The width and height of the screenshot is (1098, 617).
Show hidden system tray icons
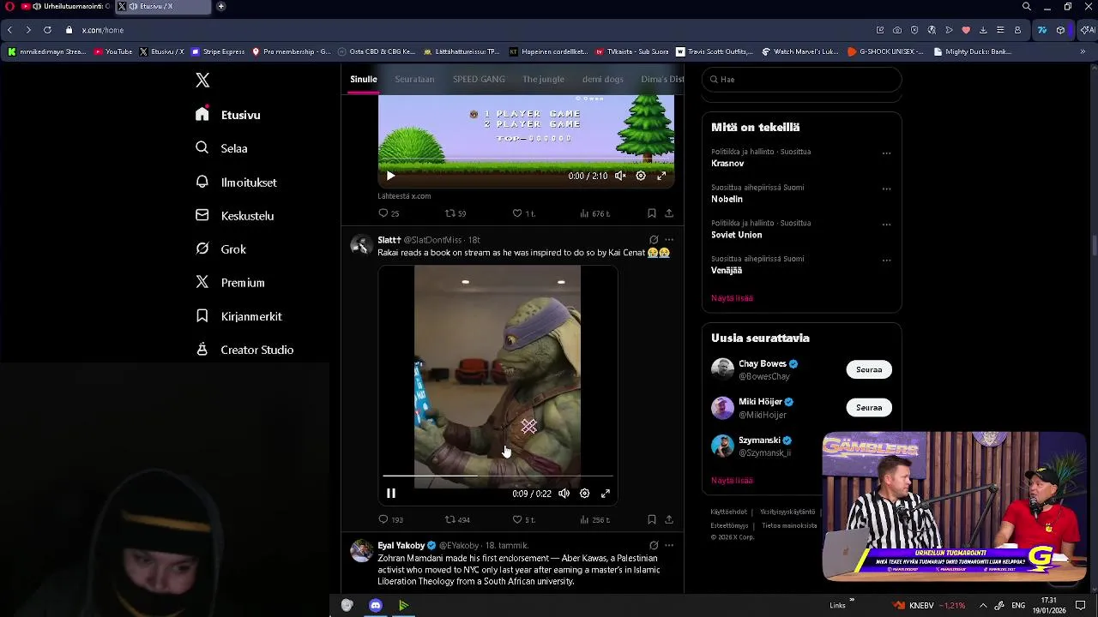click(983, 606)
